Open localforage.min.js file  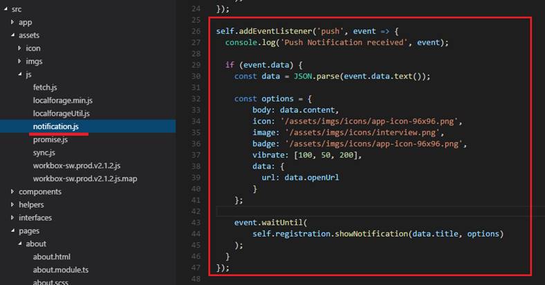62,101
